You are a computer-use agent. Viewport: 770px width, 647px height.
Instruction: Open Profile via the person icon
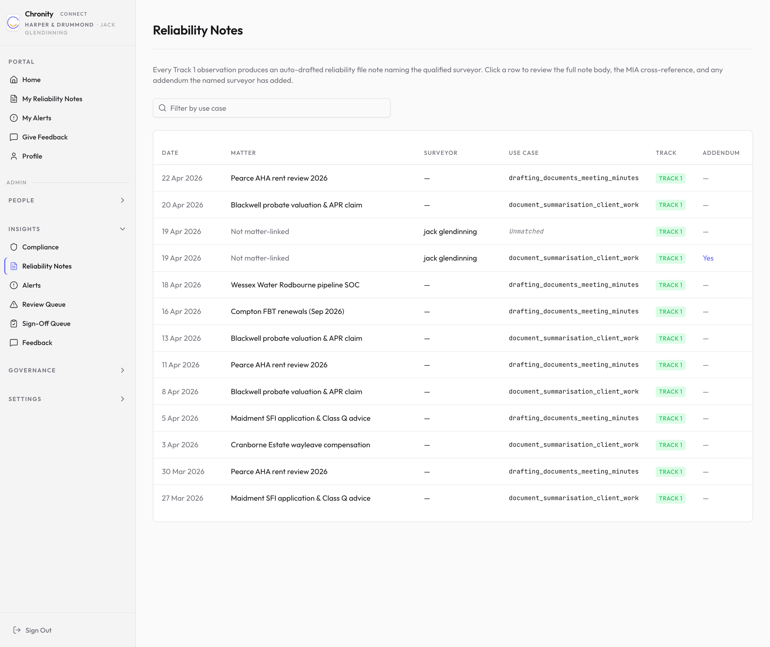pos(14,156)
